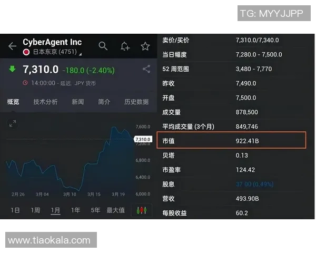Image resolution: width=316 pixels, height=253 pixels.
Task: Set chart range to 5年
Action: (x=95, y=210)
